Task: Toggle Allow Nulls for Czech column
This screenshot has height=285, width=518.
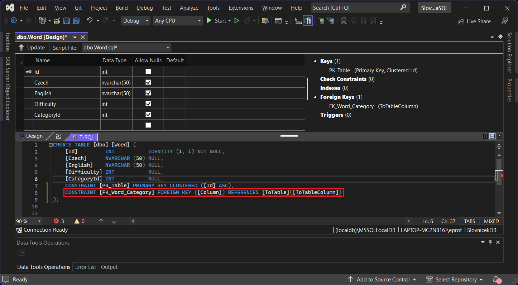Action: click(x=148, y=82)
